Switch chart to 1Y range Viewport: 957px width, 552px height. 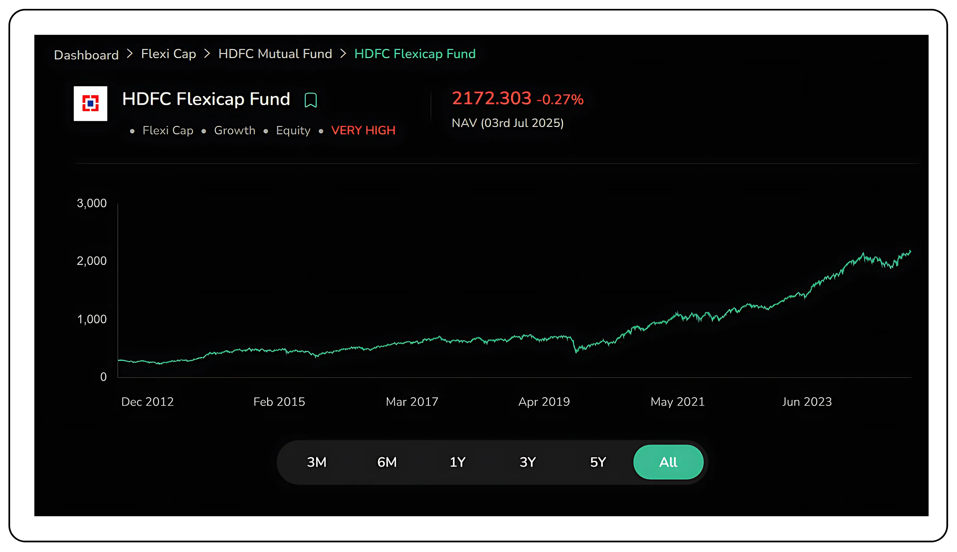pos(457,462)
